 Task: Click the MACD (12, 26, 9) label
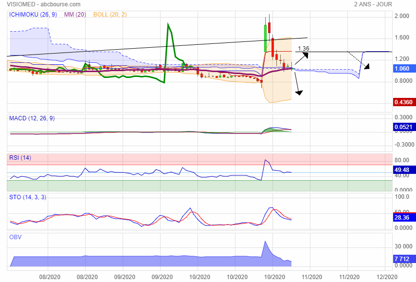32,118
